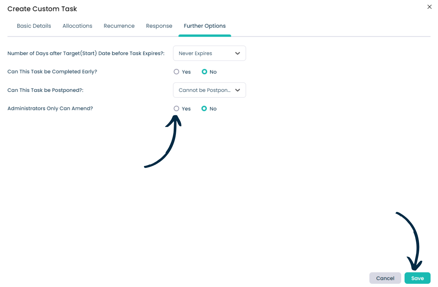Open the Allocations tab
The width and height of the screenshot is (438, 287).
tap(77, 26)
